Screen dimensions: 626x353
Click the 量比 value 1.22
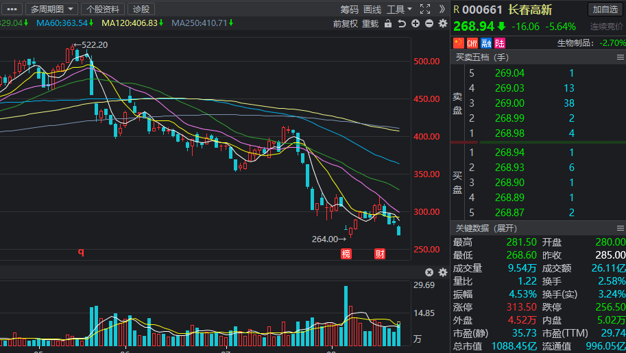pyautogui.click(x=527, y=281)
